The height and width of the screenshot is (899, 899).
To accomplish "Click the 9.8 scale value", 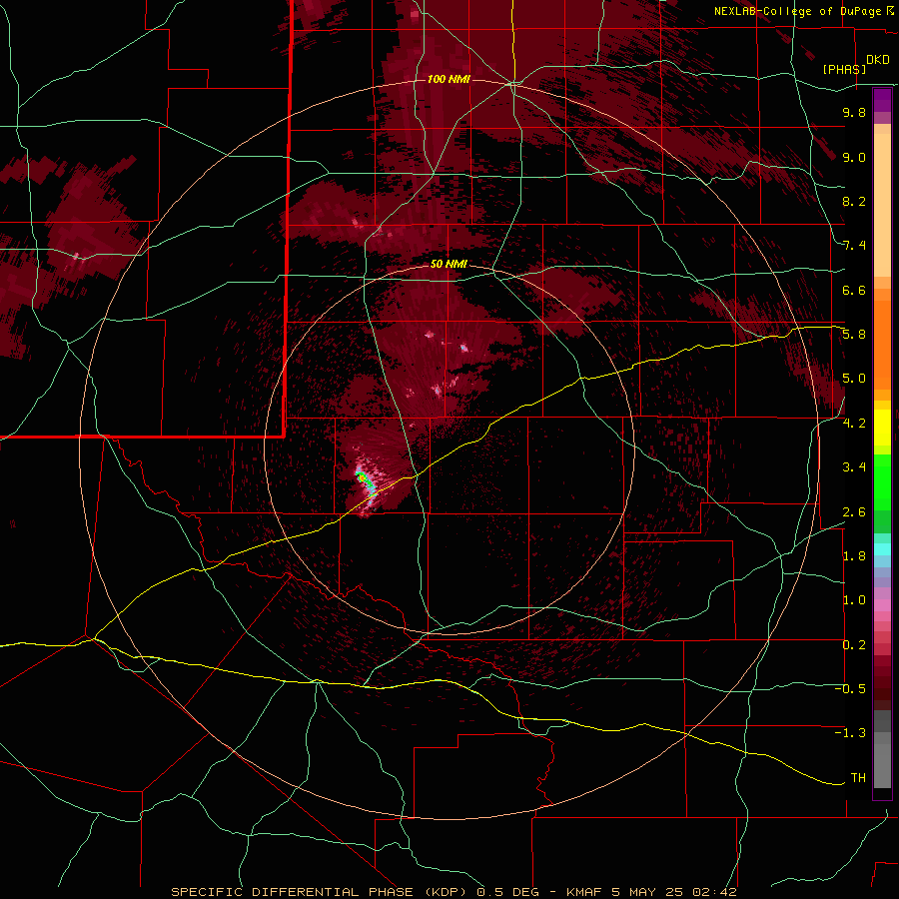I will tap(854, 112).
